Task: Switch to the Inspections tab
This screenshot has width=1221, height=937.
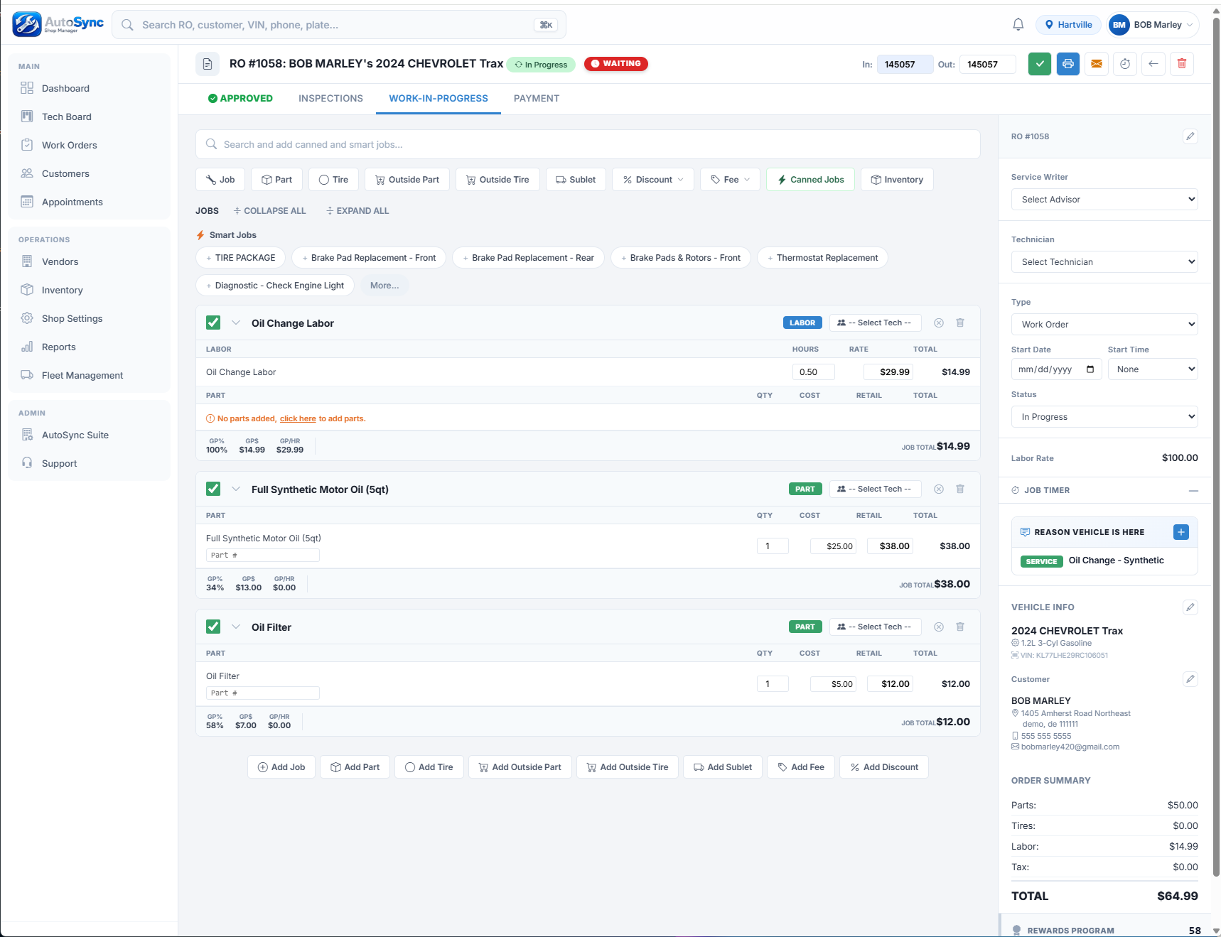Action: (330, 99)
